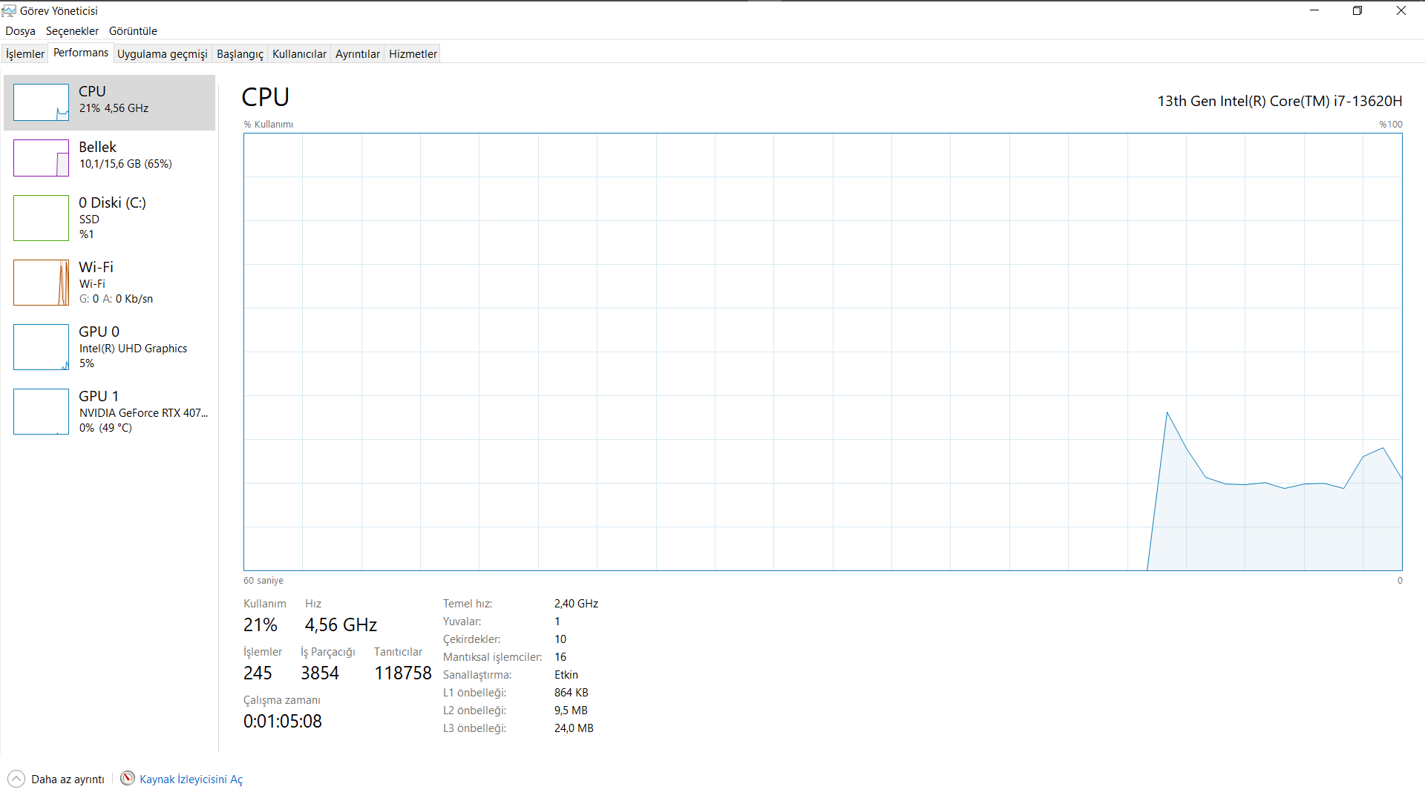
Task: Select the GPU 0 Intel UHD graph thumbnail
Action: [41, 347]
